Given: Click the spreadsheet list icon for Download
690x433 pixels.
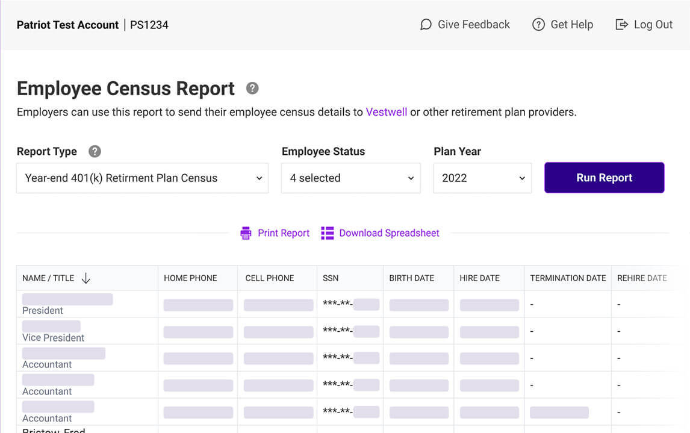Looking at the screenshot, I should tap(328, 233).
